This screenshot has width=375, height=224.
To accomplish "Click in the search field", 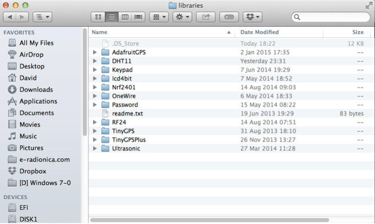I will 332,17.
